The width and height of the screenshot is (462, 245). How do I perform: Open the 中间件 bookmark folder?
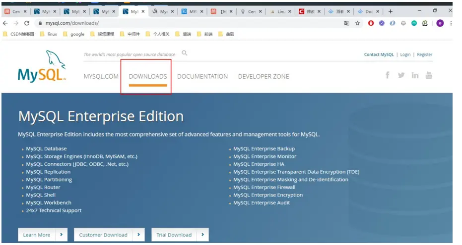click(130, 34)
